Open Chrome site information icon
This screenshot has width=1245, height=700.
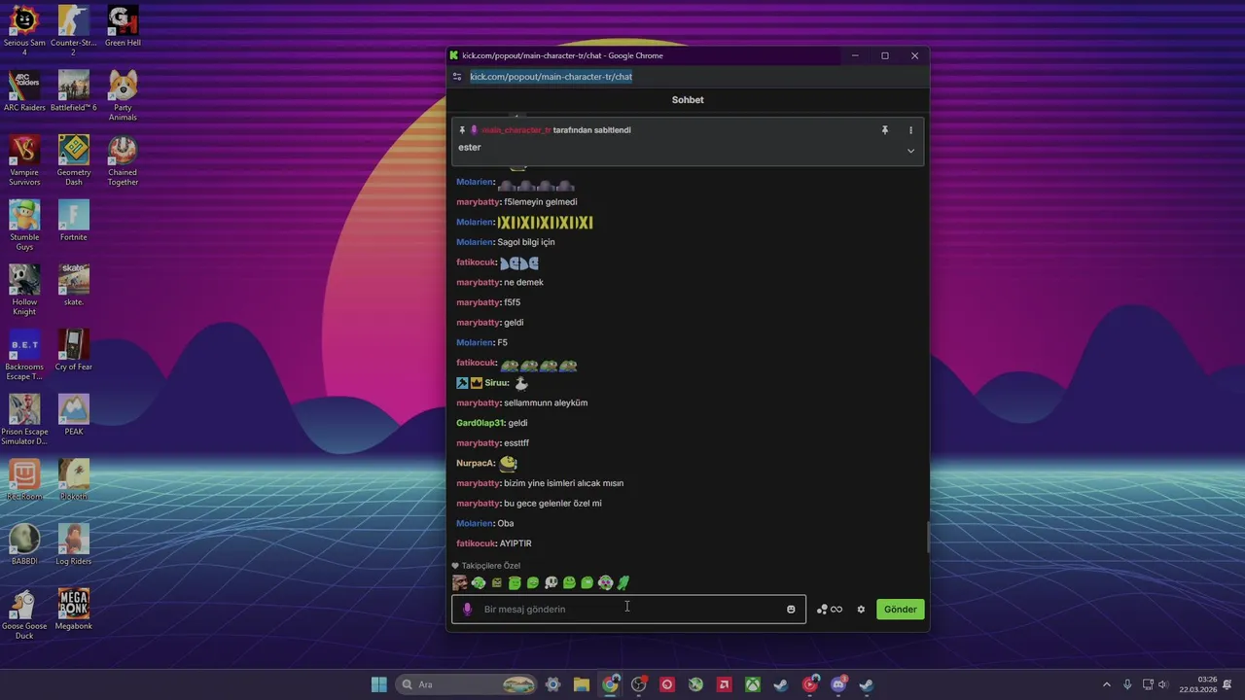pos(457,77)
